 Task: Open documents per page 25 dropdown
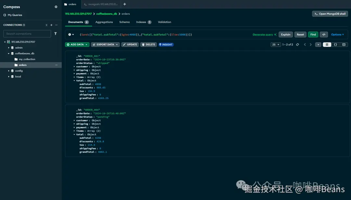pyautogui.click(x=276, y=45)
